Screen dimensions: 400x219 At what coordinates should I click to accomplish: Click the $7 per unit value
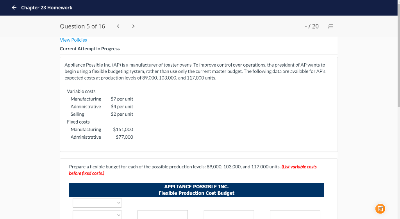coord(122,99)
